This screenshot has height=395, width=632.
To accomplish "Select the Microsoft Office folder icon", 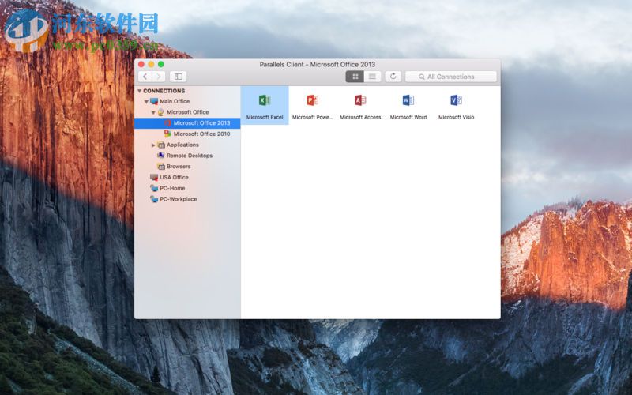I will pyautogui.click(x=161, y=112).
